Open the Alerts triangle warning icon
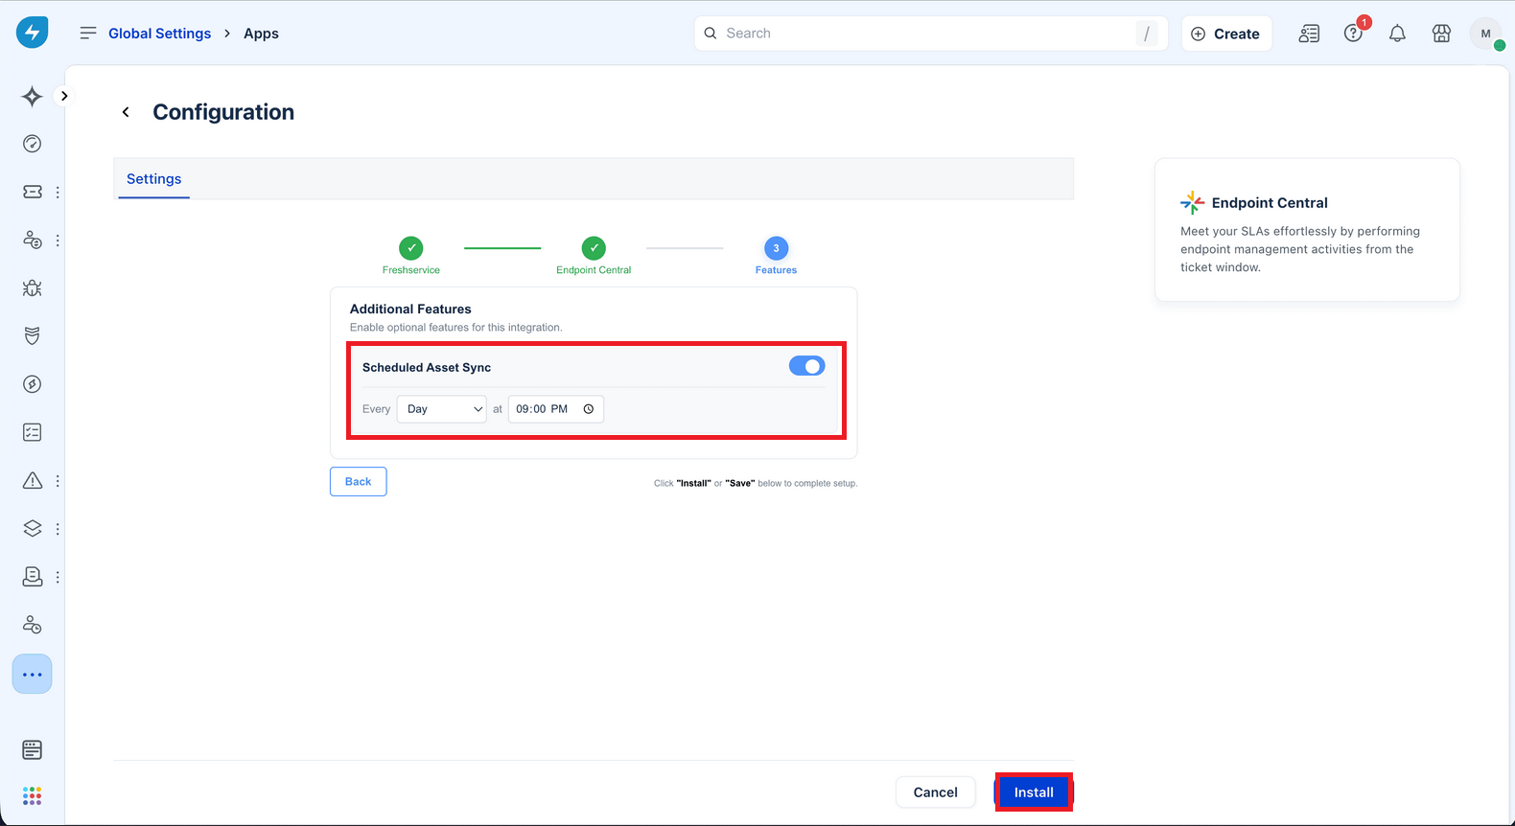Screen dimensions: 1515x826 pyautogui.click(x=32, y=480)
